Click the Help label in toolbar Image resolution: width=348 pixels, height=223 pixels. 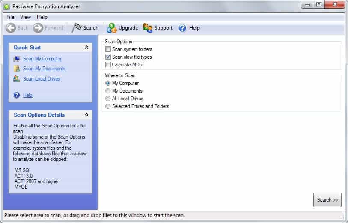tap(194, 28)
